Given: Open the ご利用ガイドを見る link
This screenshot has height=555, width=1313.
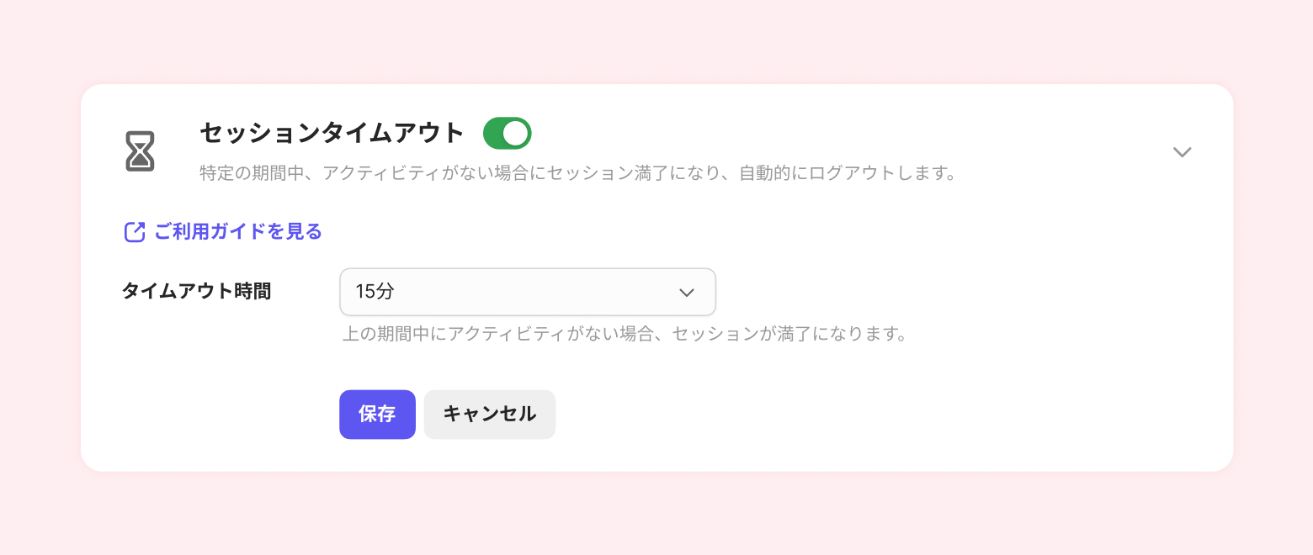Looking at the screenshot, I should 238,232.
